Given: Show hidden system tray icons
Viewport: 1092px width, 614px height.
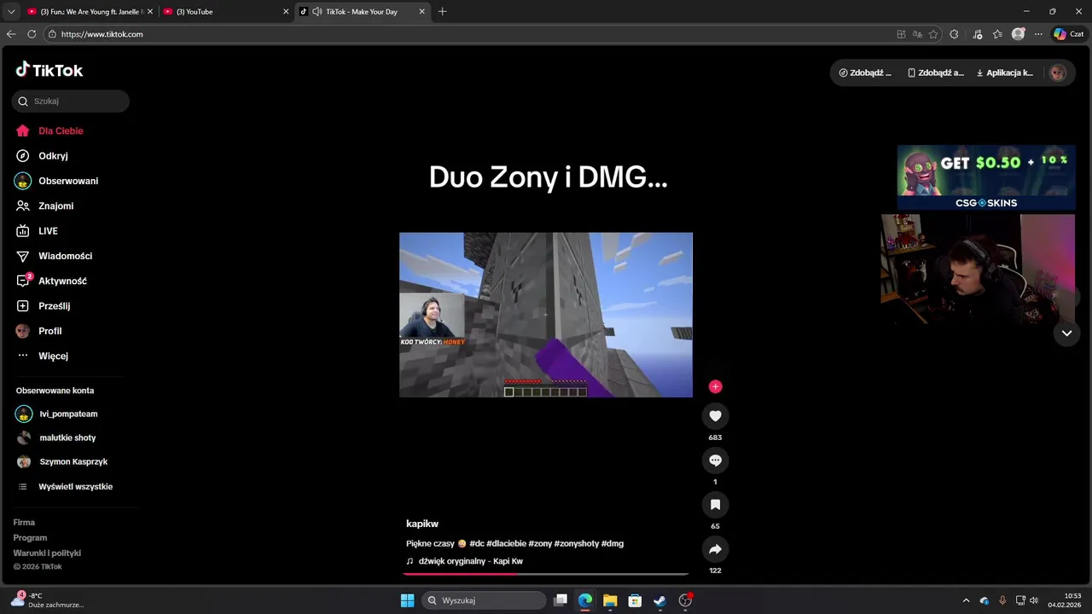Looking at the screenshot, I should click(x=966, y=600).
